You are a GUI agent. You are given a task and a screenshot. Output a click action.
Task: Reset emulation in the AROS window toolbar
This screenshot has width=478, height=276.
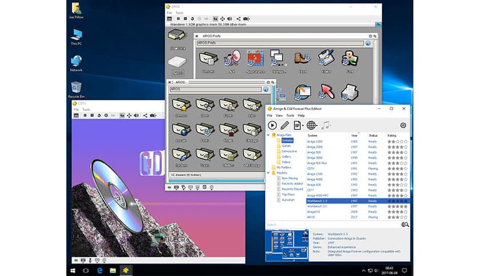click(192, 19)
